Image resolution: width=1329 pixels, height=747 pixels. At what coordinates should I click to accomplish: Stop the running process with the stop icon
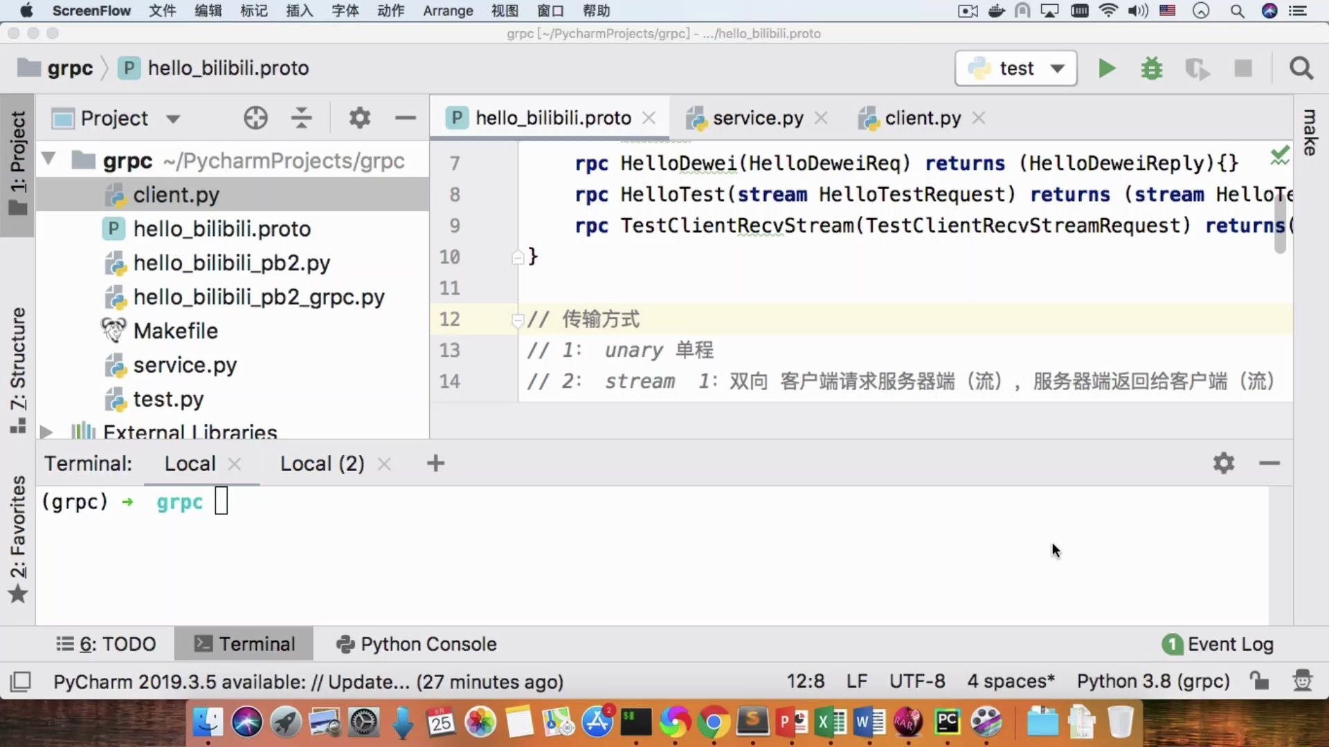pos(1242,68)
